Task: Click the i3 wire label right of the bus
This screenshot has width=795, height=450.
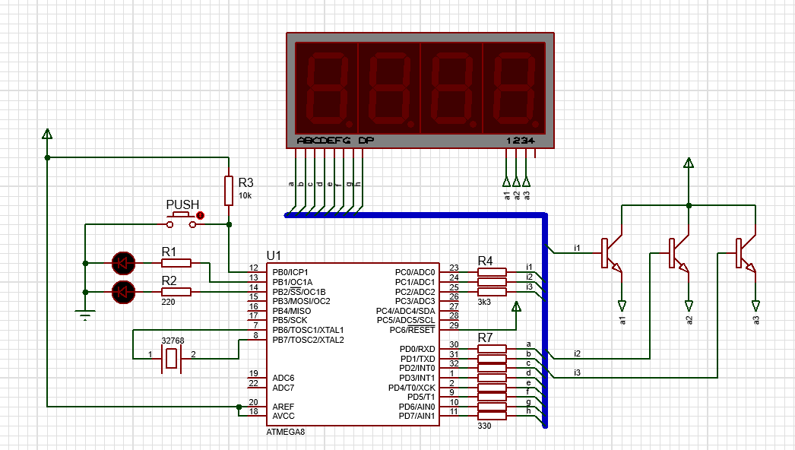Action: [x=577, y=373]
